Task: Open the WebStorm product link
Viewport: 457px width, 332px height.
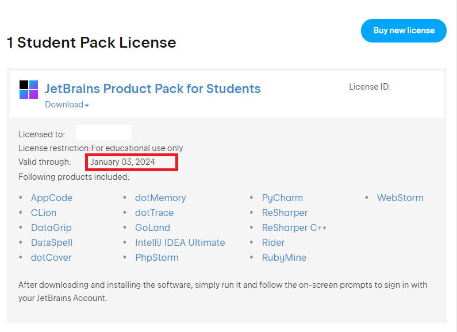Action: click(400, 198)
